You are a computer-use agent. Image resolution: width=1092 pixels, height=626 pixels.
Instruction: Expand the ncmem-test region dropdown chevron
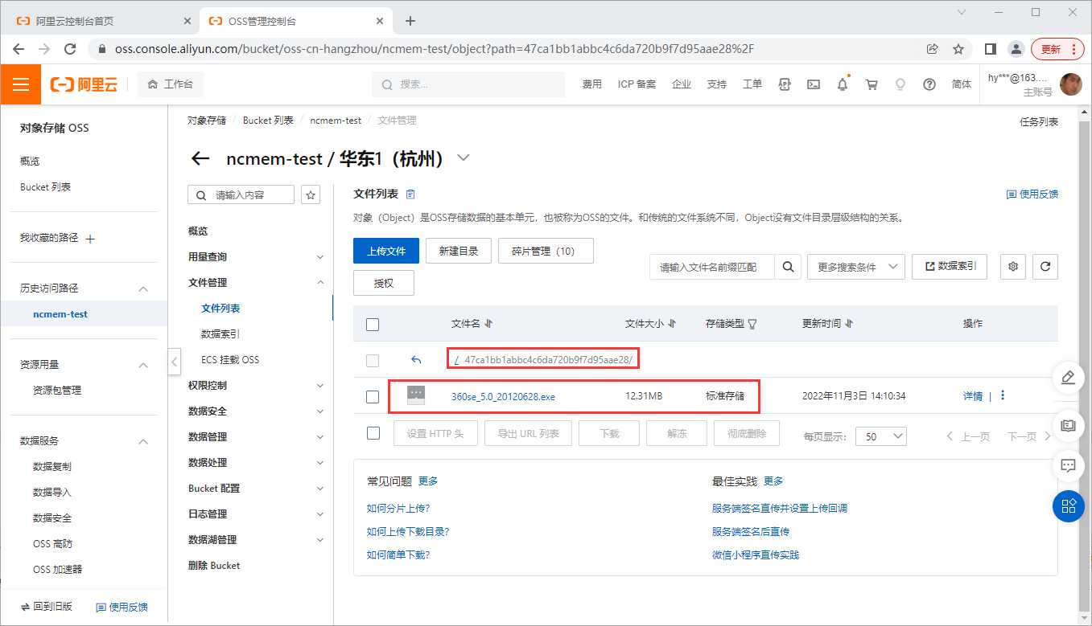click(x=463, y=158)
